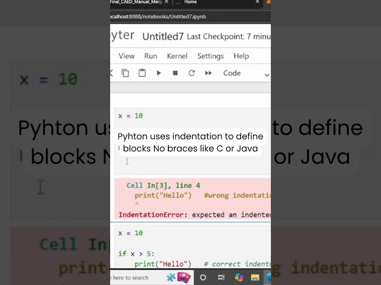Click the if x > 5: code line
Screen dimensions: 381x285
pyautogui.click(x=136, y=254)
